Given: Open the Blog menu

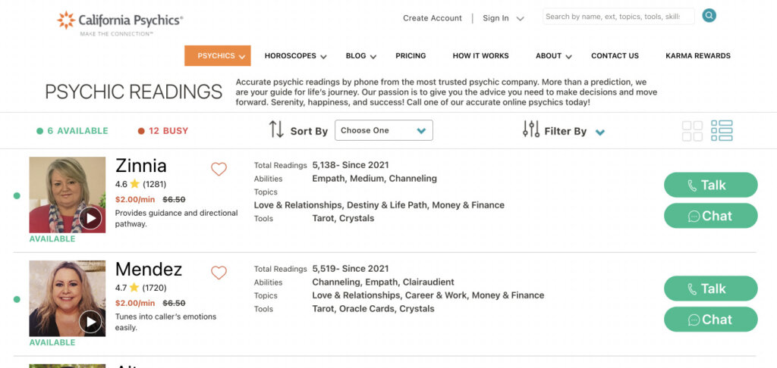Looking at the screenshot, I should [x=360, y=56].
